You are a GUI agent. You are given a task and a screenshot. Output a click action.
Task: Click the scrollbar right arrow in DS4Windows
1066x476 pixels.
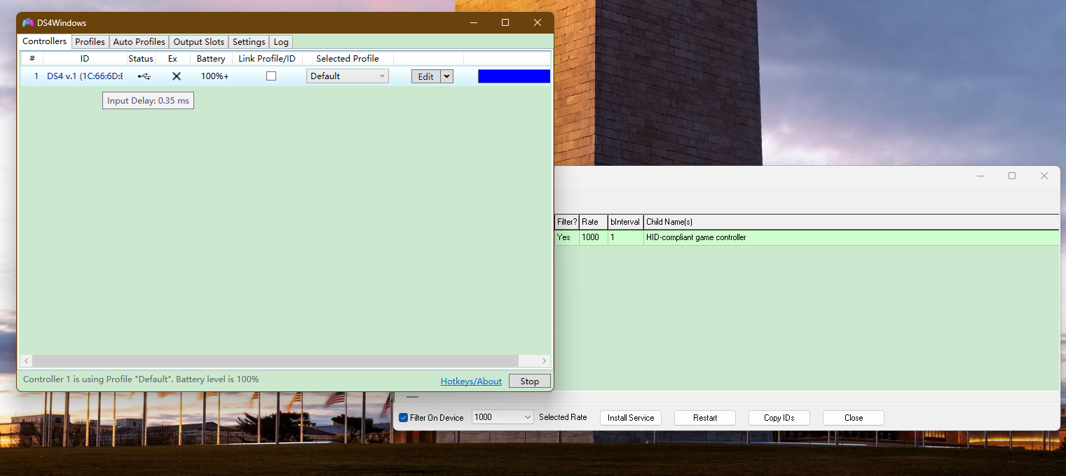coord(544,360)
